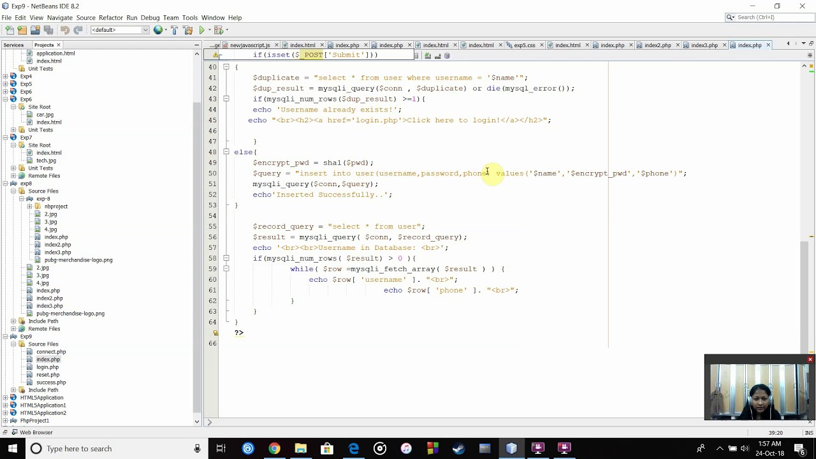
Task: Collapse the Exp9 project node
Action: (5, 337)
